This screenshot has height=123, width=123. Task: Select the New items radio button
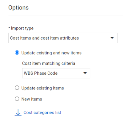(x=17, y=99)
